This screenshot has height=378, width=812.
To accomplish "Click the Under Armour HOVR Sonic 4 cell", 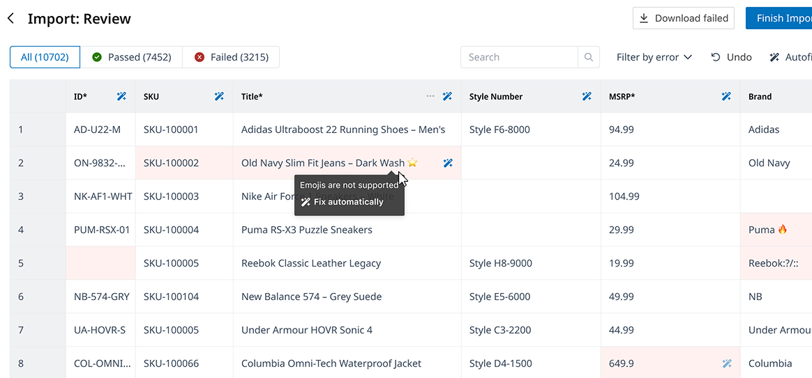I will pos(347,330).
